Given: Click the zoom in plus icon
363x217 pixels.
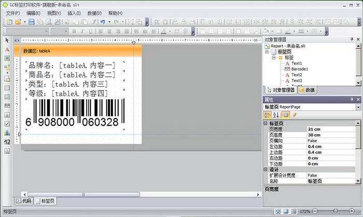Looking at the screenshot, I should click(x=352, y=211).
